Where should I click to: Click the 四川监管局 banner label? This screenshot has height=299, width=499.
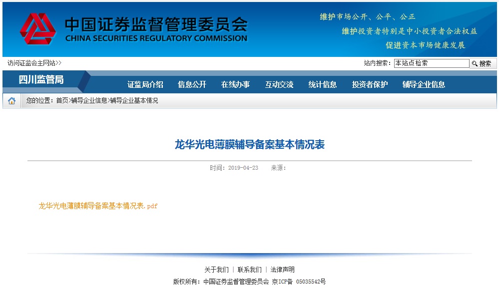tap(41, 79)
